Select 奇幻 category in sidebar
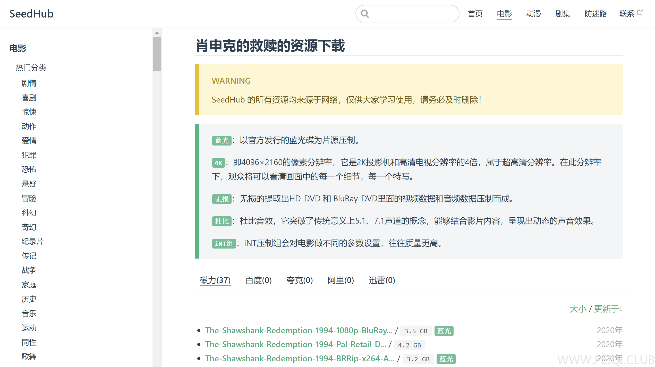The image size is (655, 367). coord(29,227)
